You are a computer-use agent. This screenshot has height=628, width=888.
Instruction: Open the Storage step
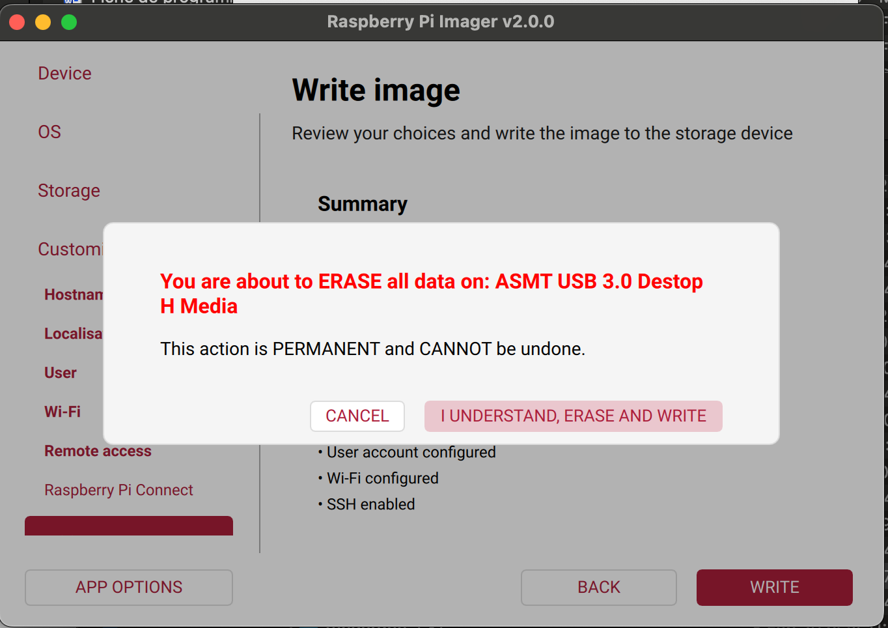coord(69,190)
